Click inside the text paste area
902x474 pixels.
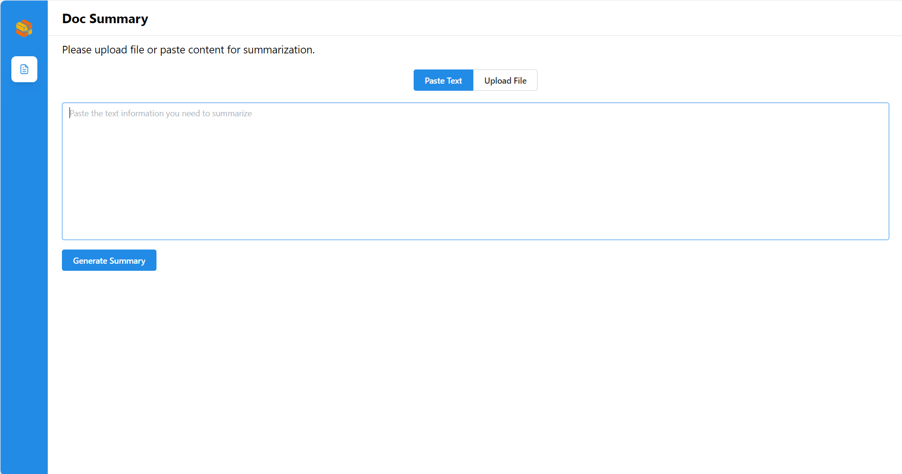coord(473,171)
